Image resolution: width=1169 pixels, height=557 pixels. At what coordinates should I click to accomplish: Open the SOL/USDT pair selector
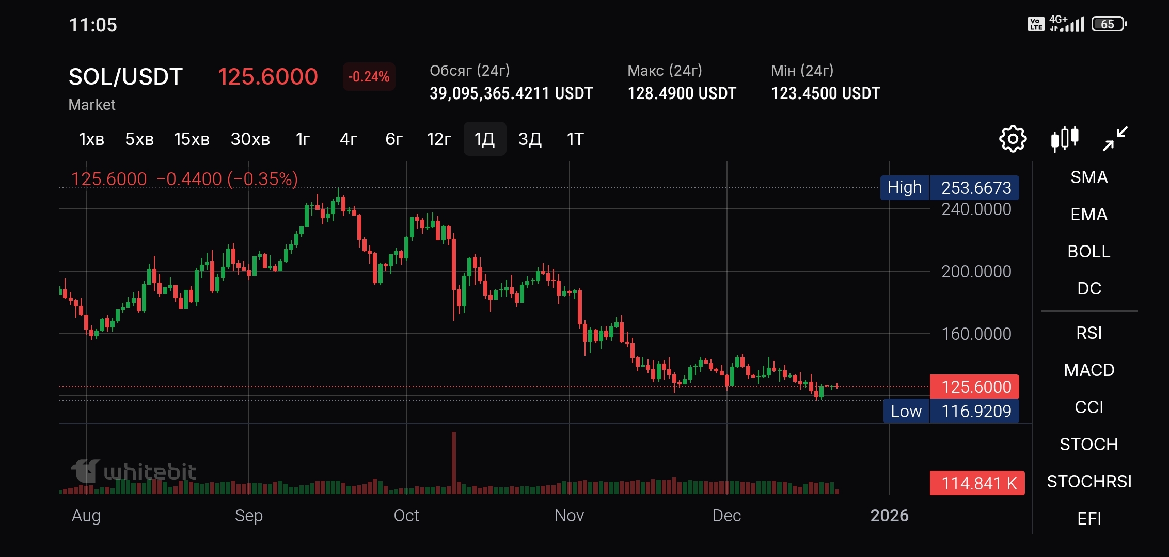[x=125, y=77]
